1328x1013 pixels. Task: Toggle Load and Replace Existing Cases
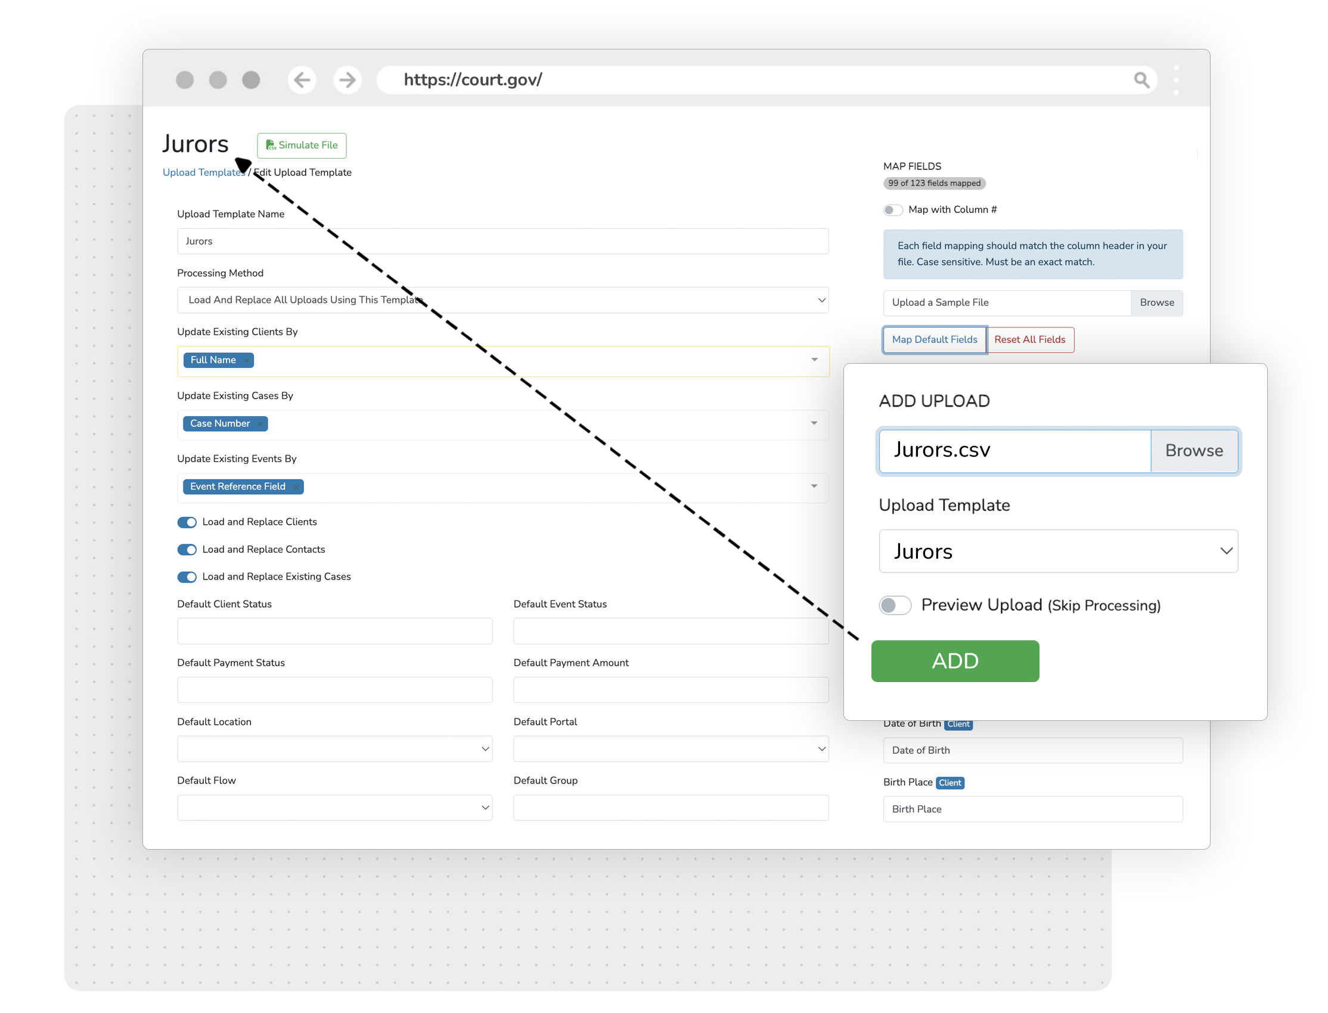coord(187,577)
